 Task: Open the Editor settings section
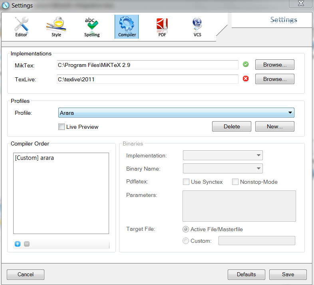pos(21,27)
